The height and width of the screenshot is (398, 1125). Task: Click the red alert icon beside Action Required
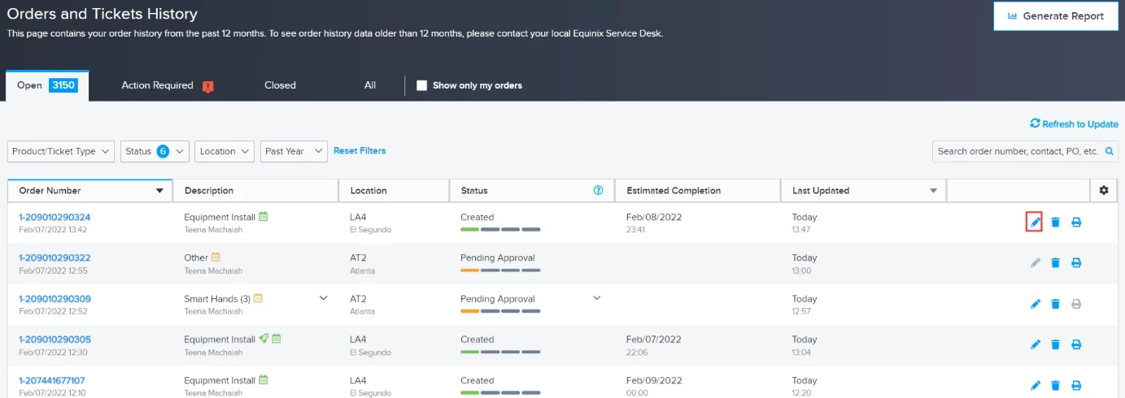tap(208, 86)
